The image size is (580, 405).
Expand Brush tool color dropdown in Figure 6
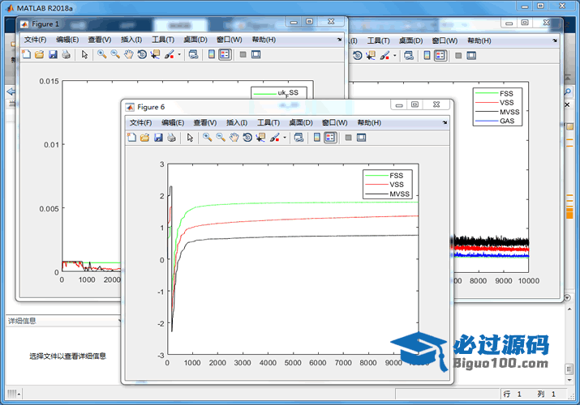click(284, 139)
